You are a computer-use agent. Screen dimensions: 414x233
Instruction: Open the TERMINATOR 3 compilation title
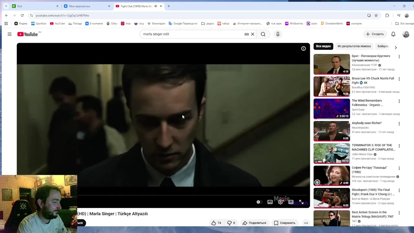pyautogui.click(x=373, y=147)
